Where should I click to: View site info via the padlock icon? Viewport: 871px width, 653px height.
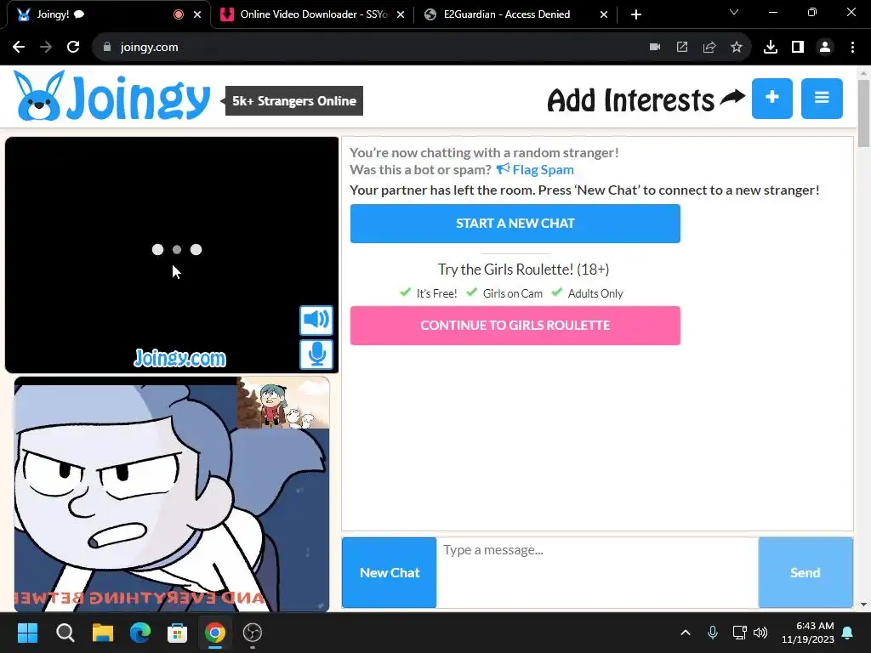[x=107, y=48]
